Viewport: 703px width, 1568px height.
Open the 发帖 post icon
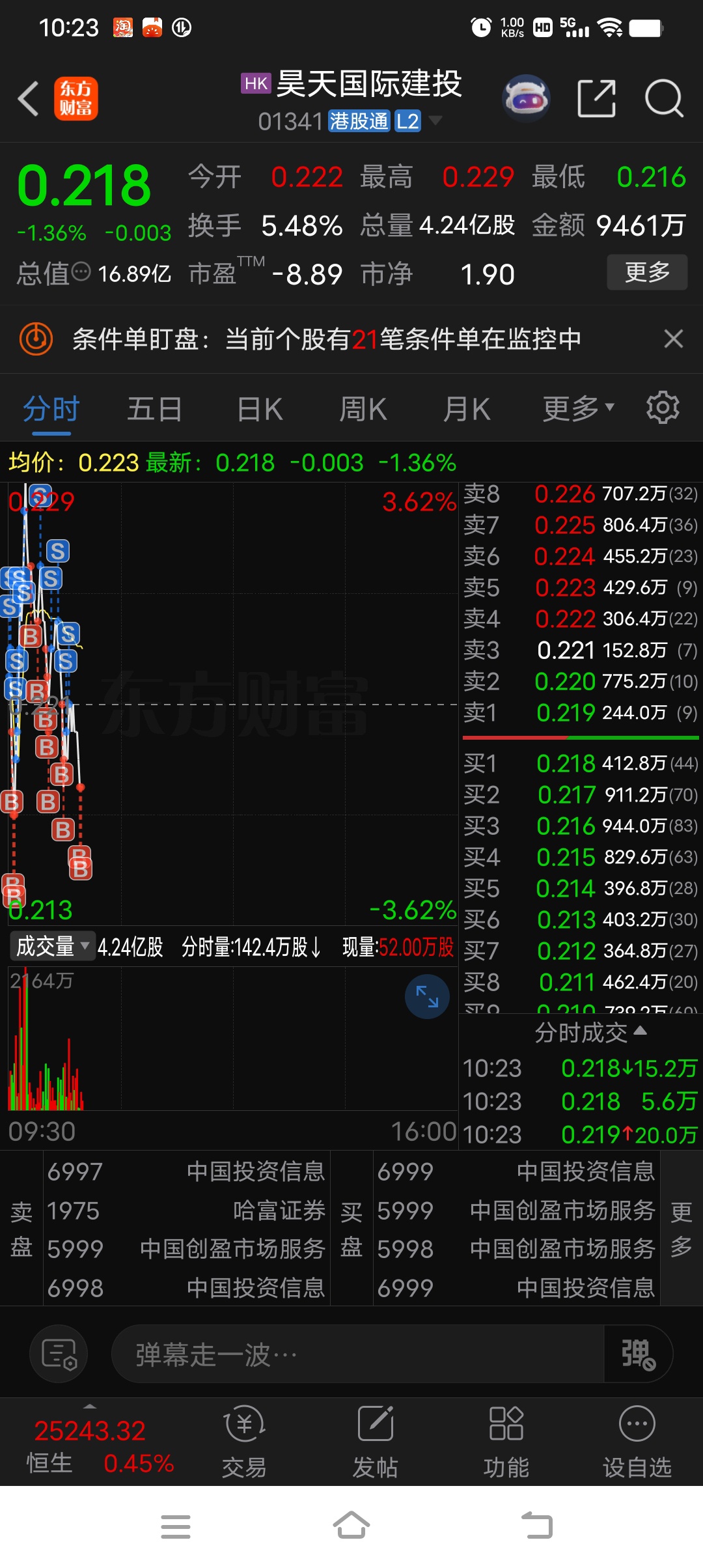coord(376,1442)
